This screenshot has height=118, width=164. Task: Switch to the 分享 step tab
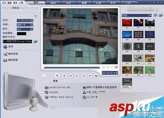pyautogui.click(x=128, y=3)
